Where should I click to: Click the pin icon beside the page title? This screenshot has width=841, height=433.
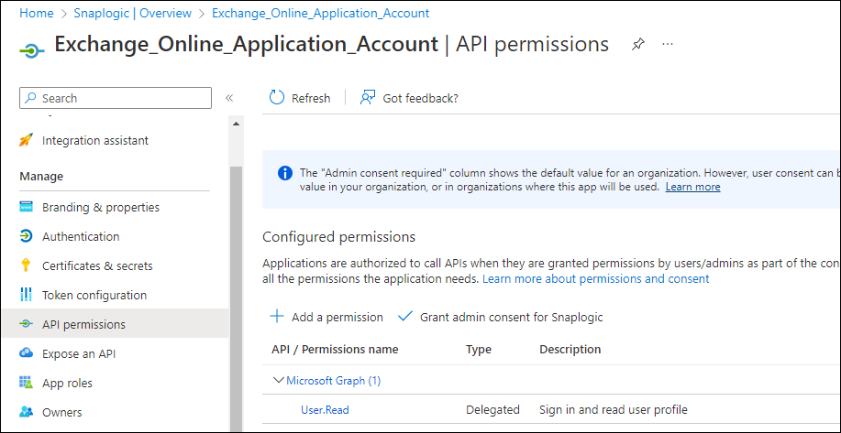(x=637, y=45)
